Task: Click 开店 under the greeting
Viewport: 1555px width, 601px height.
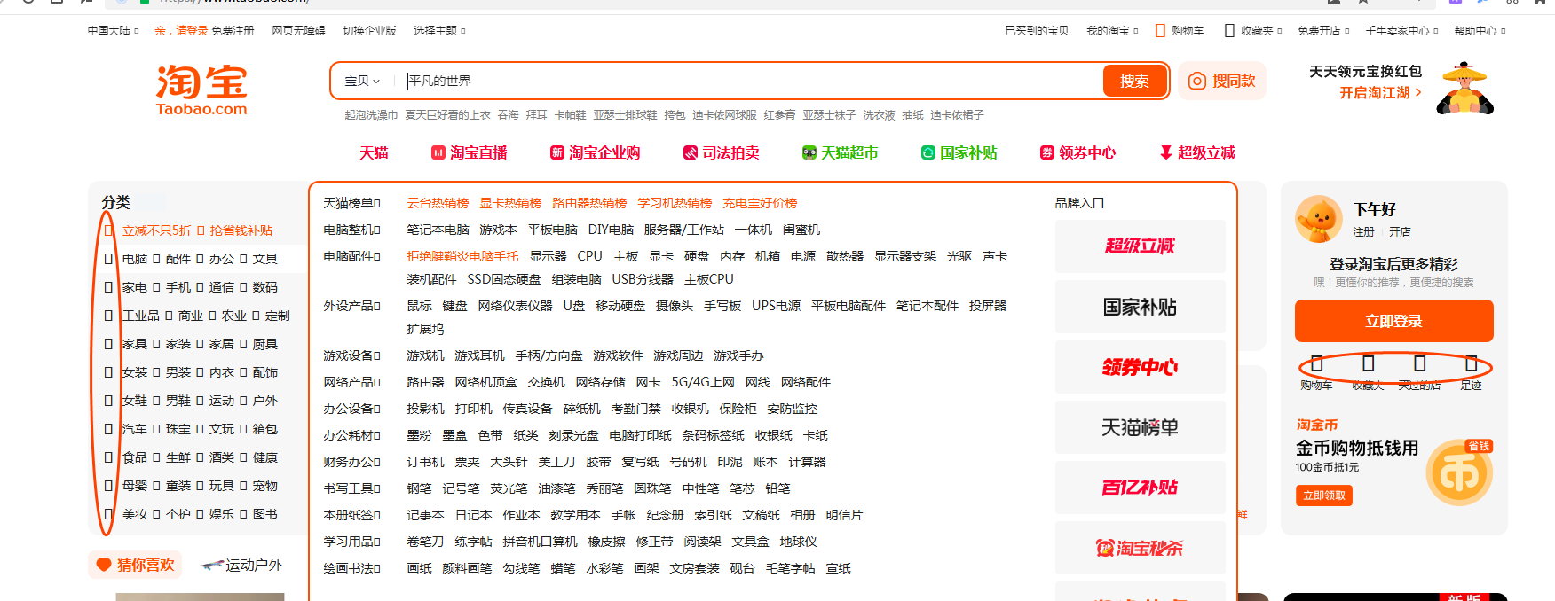Action: coord(1400,231)
